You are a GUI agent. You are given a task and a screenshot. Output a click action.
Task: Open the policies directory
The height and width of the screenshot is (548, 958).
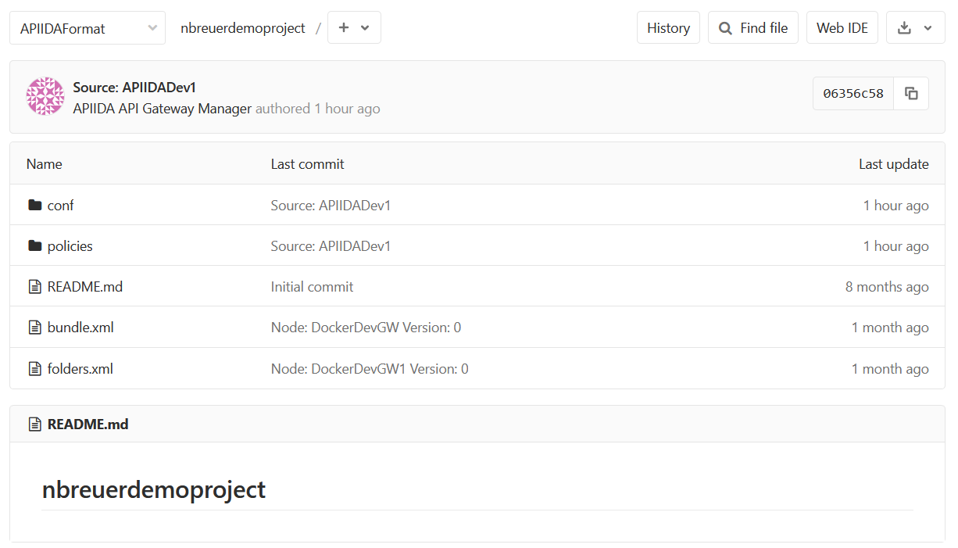coord(70,245)
